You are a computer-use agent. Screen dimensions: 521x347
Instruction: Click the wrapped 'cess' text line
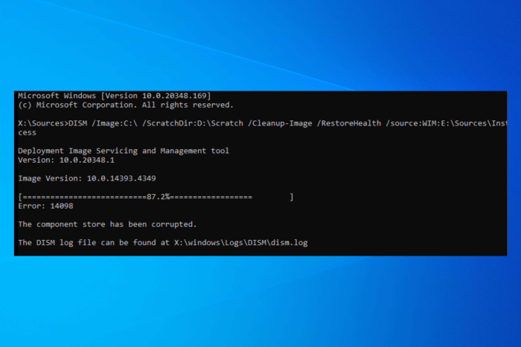[27, 133]
